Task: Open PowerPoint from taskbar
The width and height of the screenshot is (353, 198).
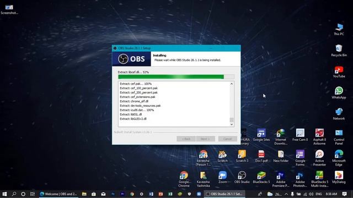Action: [161, 194]
